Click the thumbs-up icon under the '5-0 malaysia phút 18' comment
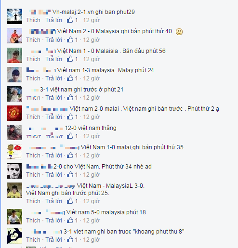 (70, 220)
